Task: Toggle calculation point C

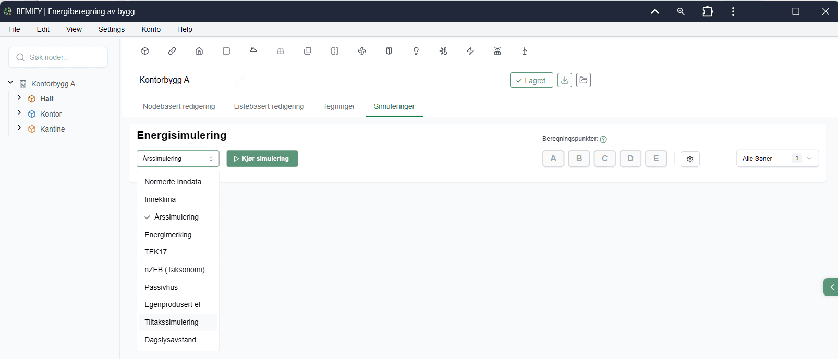Action: coord(605,159)
